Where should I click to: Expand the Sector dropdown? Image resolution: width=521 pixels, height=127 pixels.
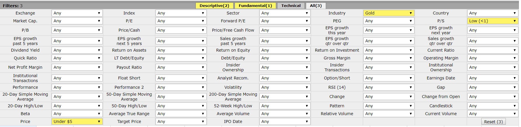pos(285,13)
